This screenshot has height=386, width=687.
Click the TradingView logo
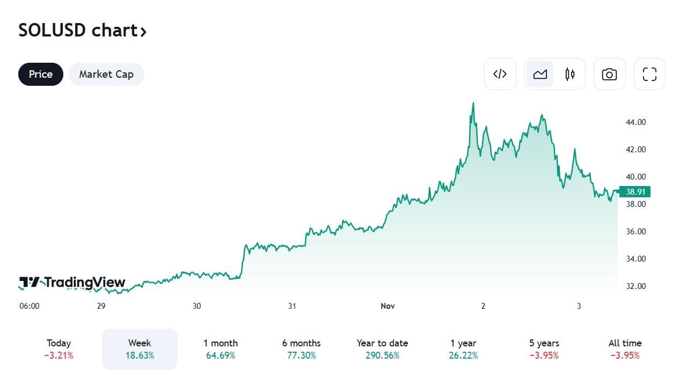click(72, 282)
